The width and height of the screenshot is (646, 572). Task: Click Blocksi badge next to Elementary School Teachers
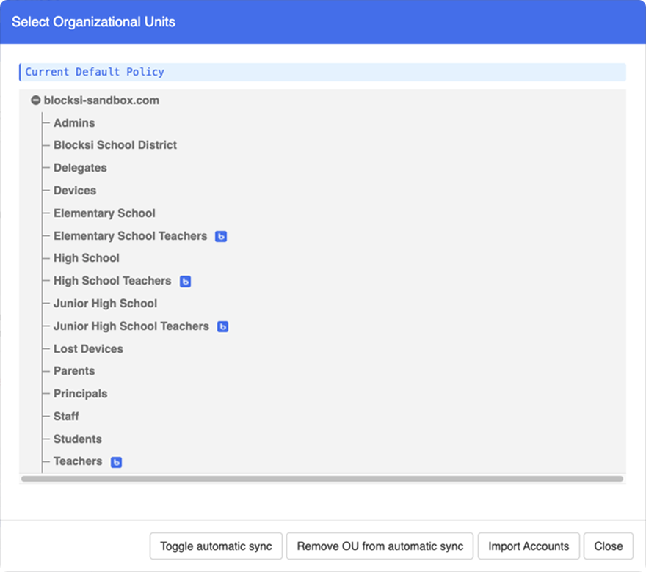221,236
